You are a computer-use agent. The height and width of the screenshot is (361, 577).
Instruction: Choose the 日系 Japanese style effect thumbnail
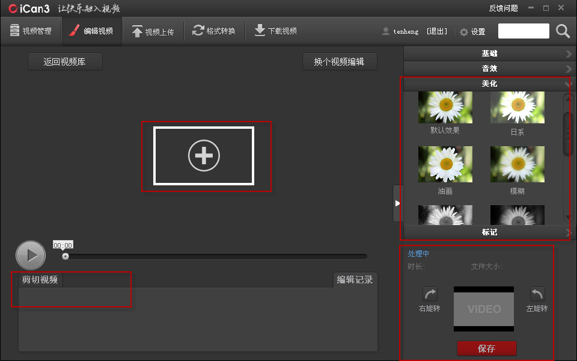point(517,108)
